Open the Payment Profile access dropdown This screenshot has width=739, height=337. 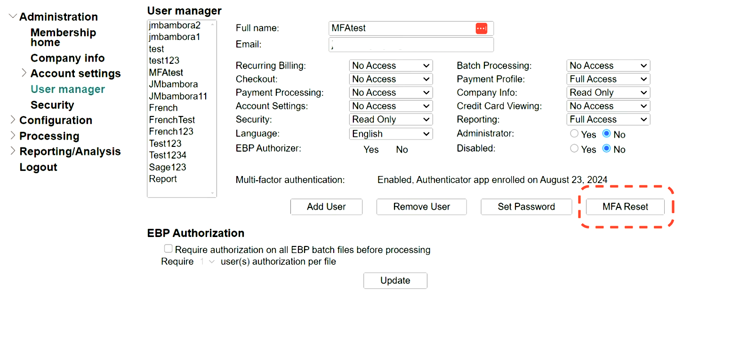click(607, 79)
